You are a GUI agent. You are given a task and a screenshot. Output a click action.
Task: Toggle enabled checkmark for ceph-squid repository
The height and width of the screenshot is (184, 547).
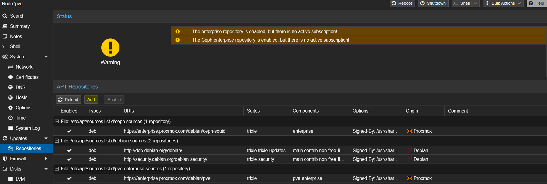pyautogui.click(x=69, y=131)
